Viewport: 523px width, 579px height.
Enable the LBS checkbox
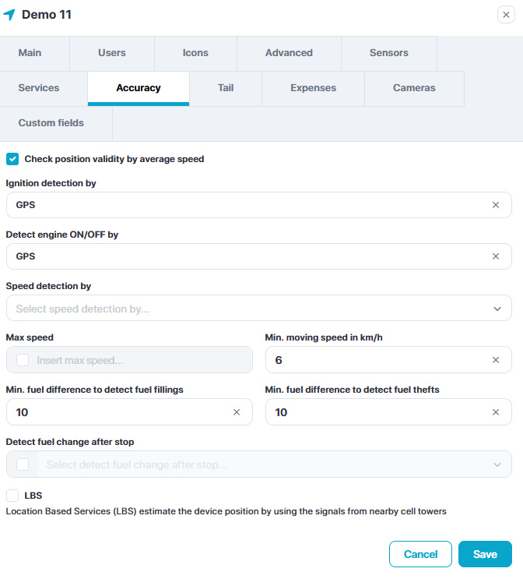(x=12, y=496)
